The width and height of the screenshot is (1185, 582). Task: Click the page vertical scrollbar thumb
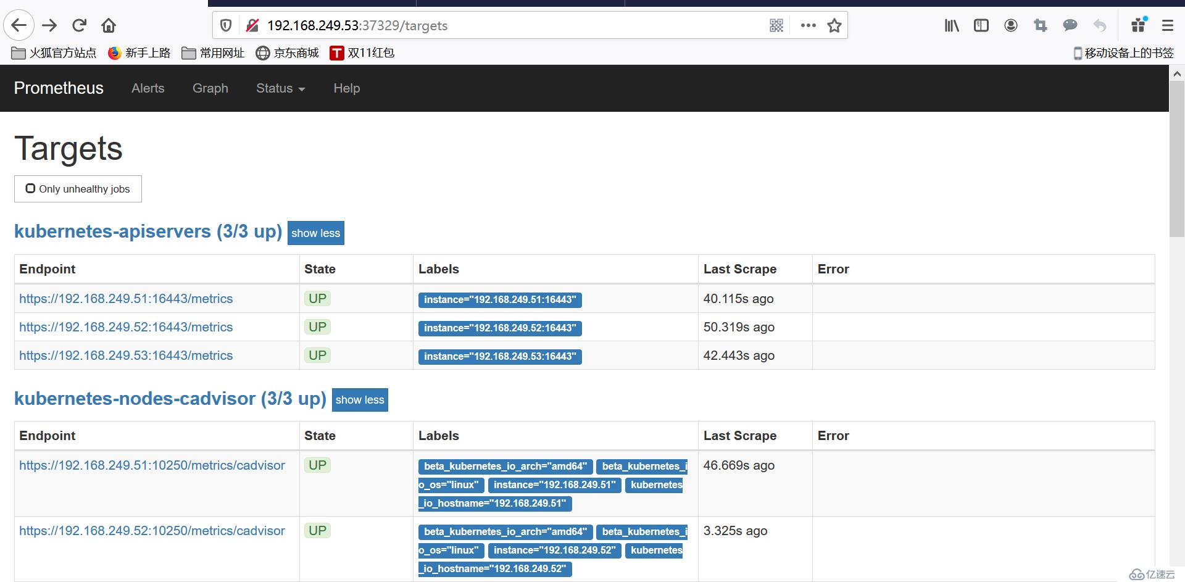point(1177,158)
